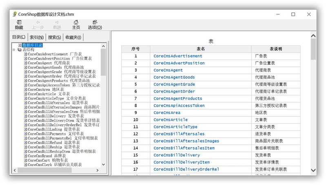Screen dimensions: 326x185
Task: Select CoreCmsBrand 品牌表 in tree
Action: click(x=47, y=156)
